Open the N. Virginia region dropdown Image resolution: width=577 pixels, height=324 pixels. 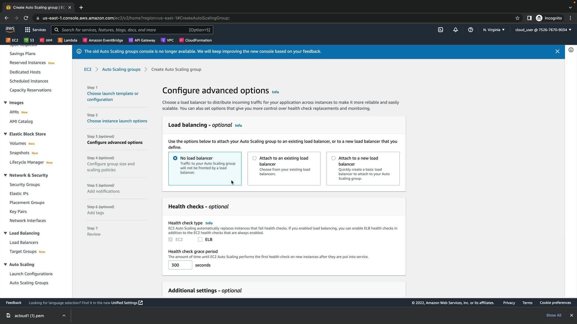tap(493, 30)
